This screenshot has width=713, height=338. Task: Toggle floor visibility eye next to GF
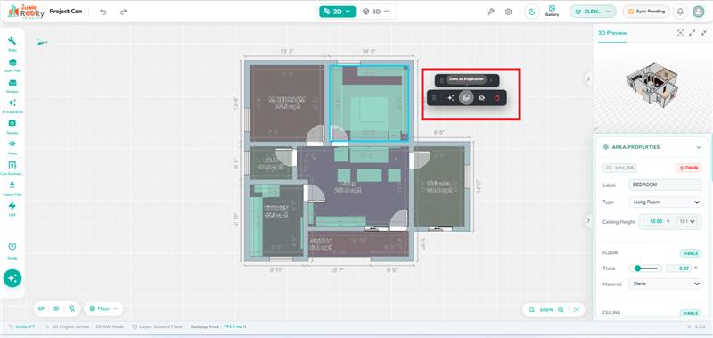click(56, 309)
